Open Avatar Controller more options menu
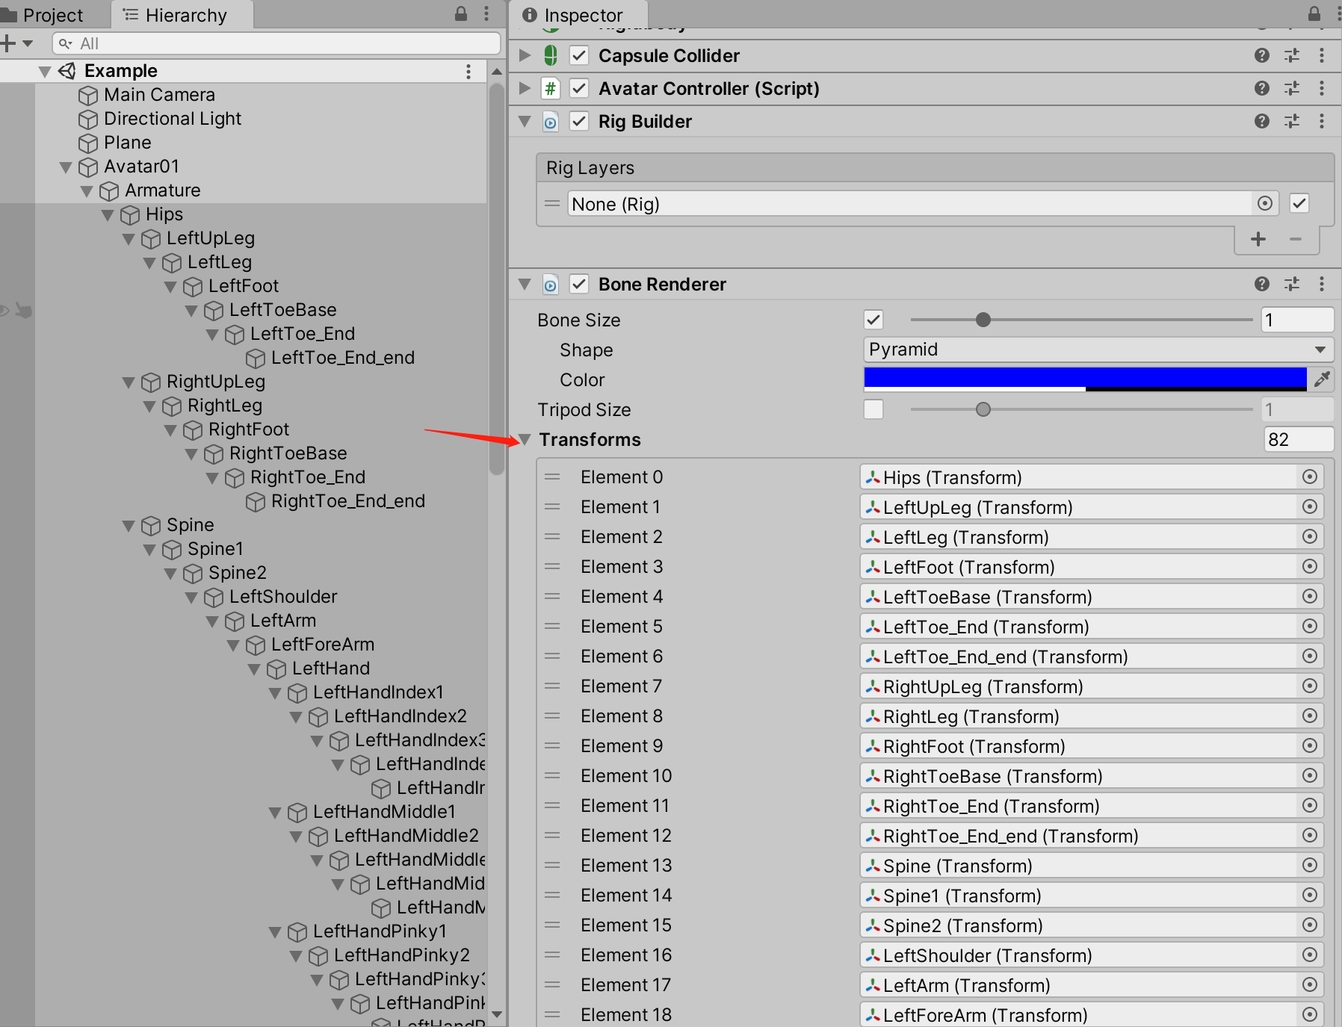The height and width of the screenshot is (1027, 1342). [1321, 88]
